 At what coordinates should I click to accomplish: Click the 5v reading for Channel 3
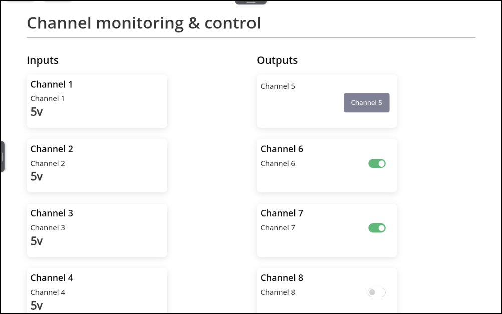tap(37, 241)
